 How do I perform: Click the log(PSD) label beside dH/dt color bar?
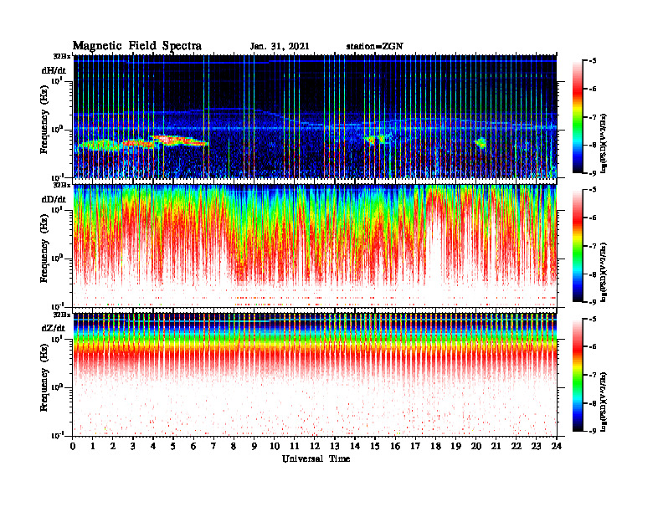pos(605,143)
